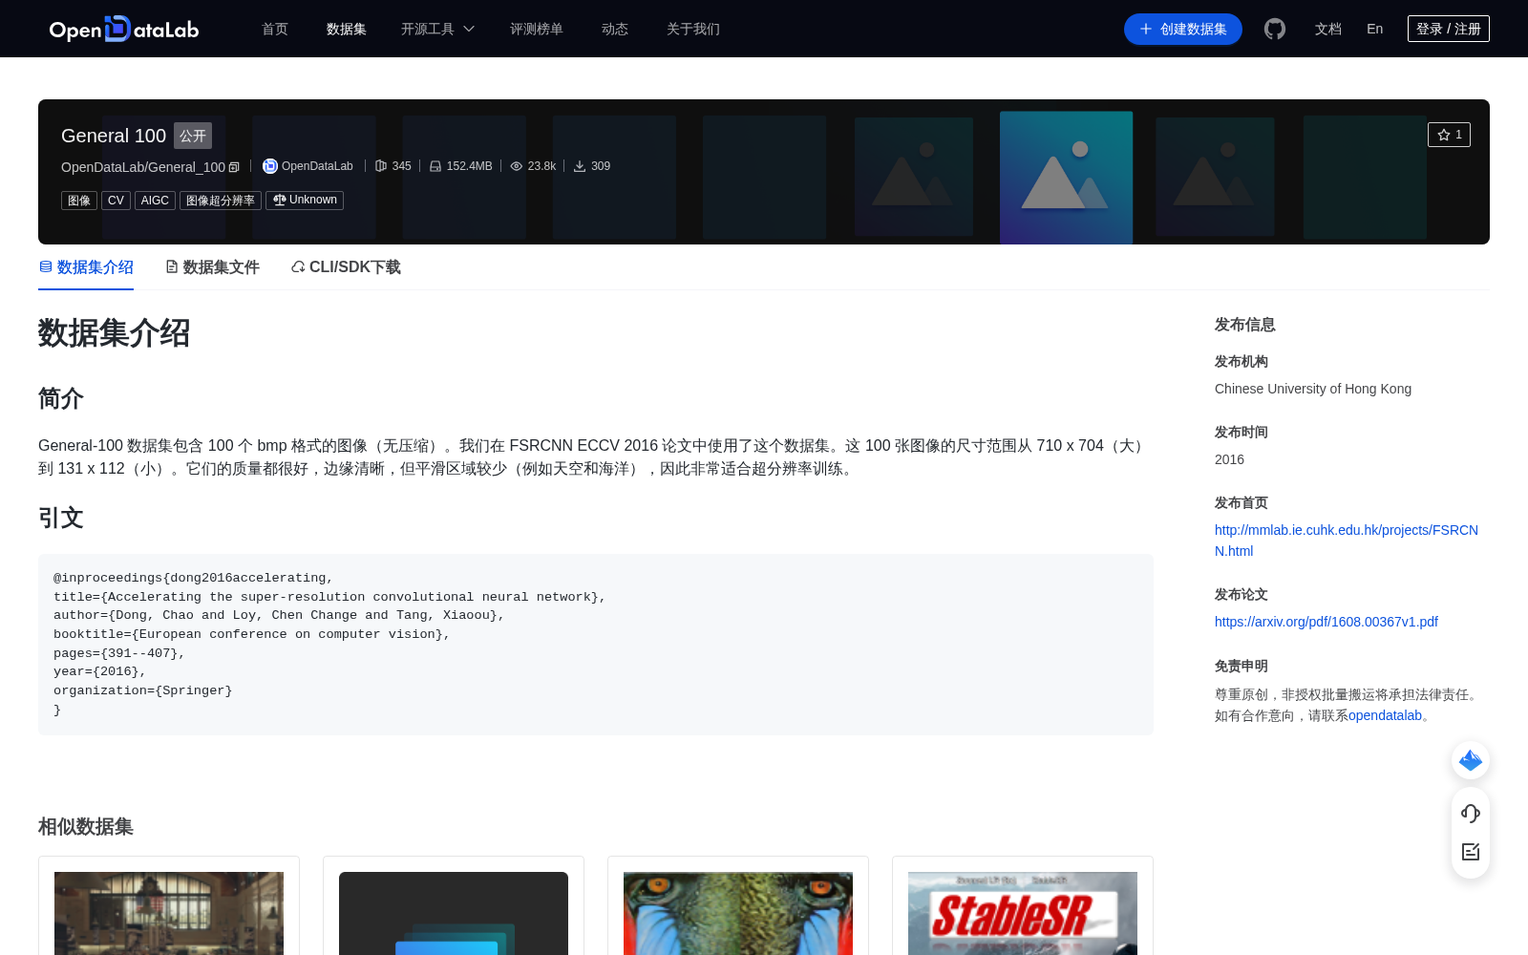The image size is (1528, 955).
Task: Open the GitHub icon link
Action: click(1275, 29)
